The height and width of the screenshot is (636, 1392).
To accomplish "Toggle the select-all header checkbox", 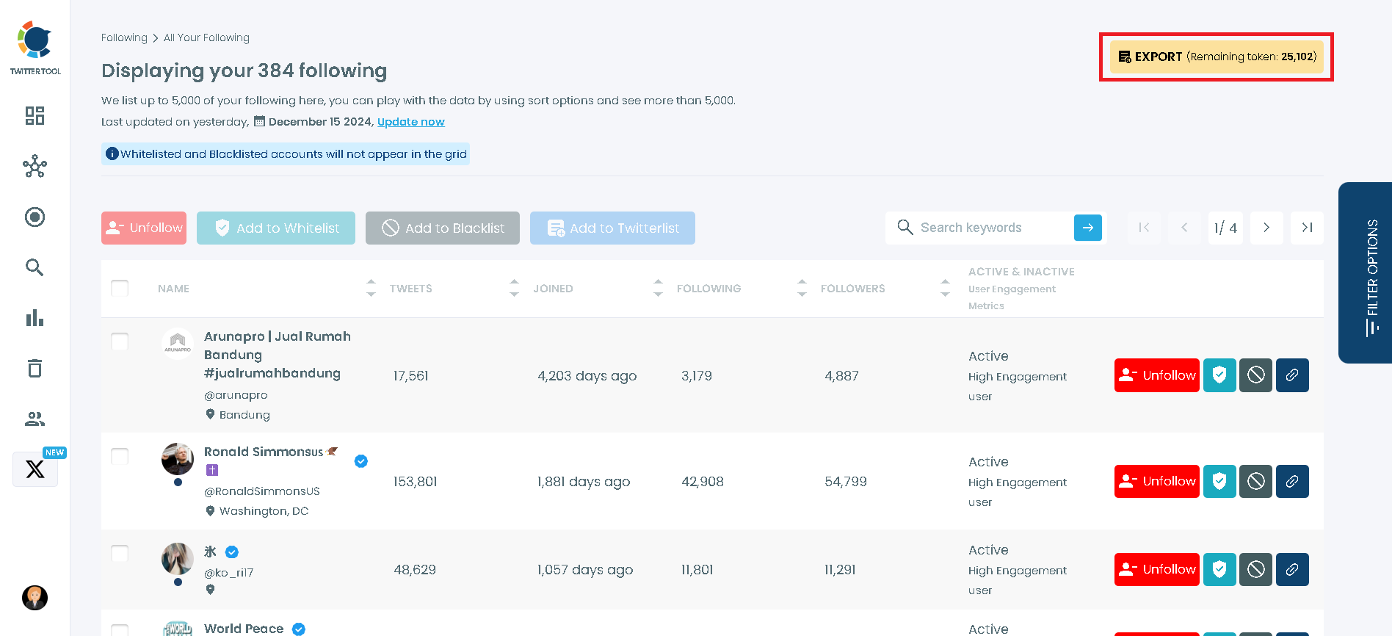I will point(120,288).
